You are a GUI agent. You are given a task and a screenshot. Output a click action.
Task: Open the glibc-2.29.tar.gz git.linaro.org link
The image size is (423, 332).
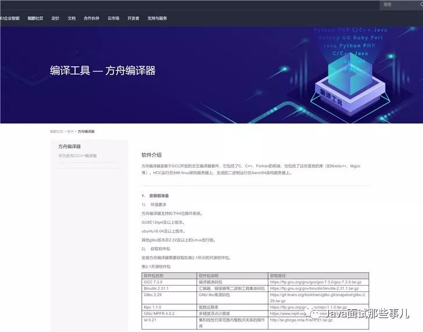(x=318, y=298)
